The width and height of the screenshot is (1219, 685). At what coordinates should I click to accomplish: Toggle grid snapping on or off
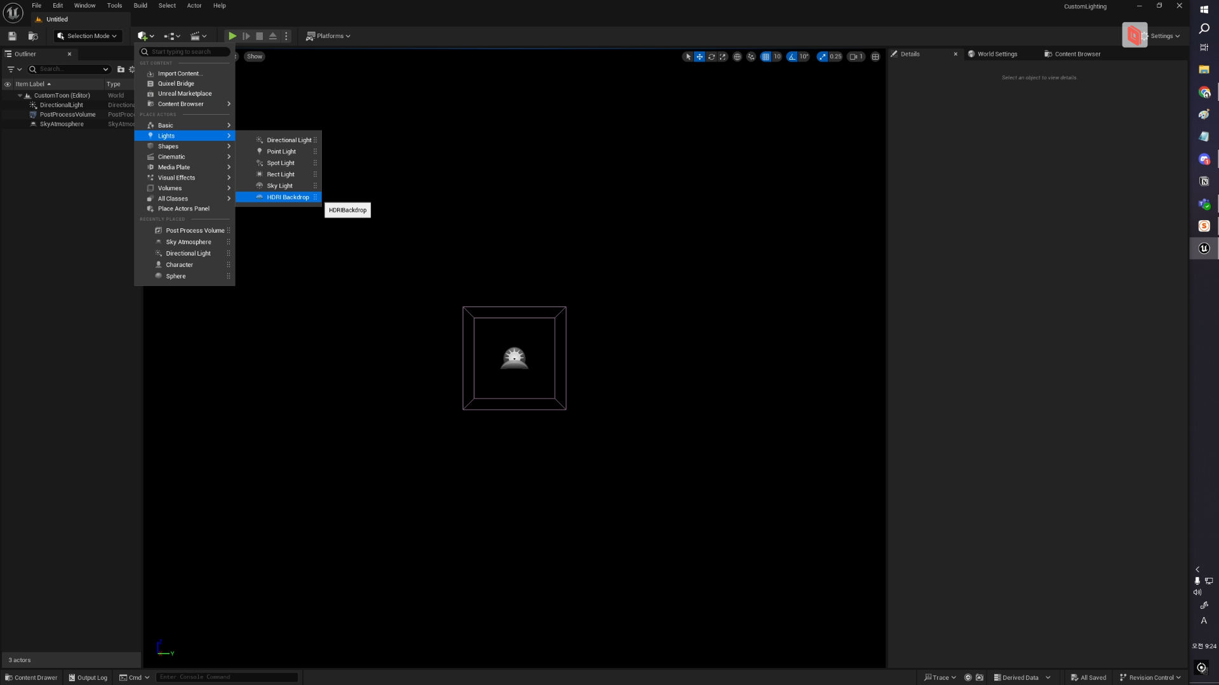point(766,57)
